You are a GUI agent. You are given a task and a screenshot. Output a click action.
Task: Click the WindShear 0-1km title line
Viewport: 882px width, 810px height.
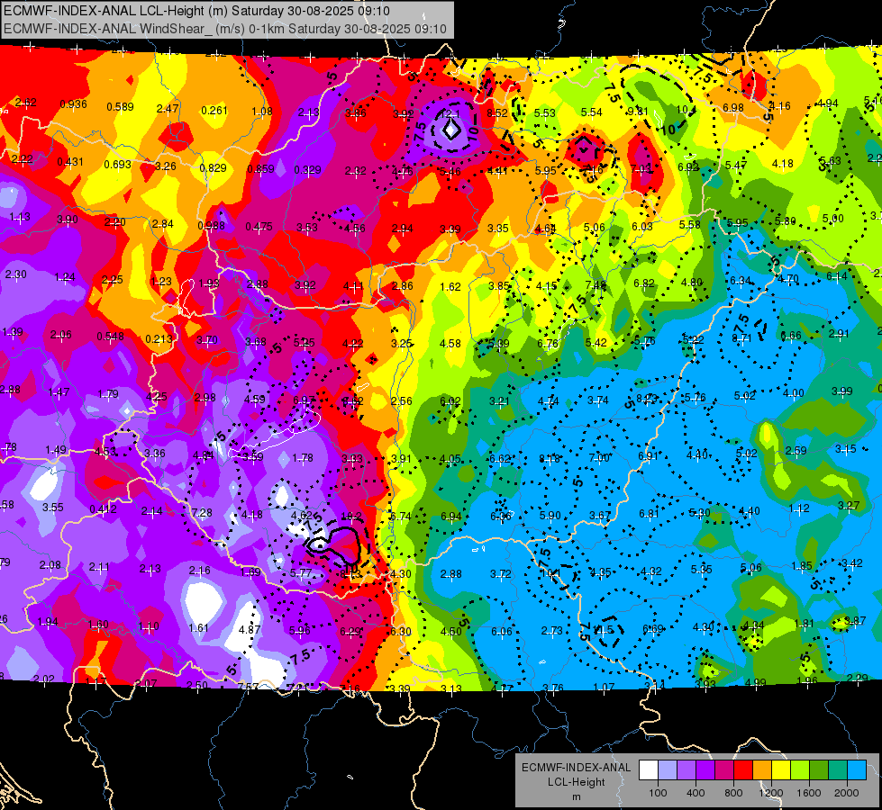[x=225, y=29]
